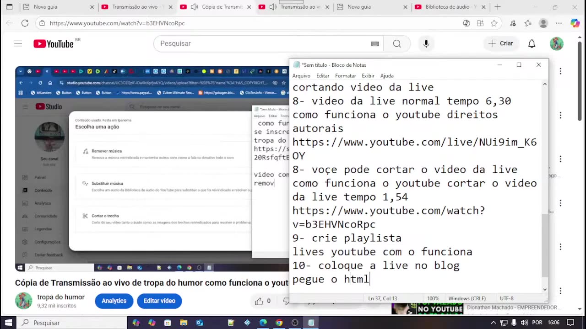Open YouTube notifications bell

click(x=532, y=43)
